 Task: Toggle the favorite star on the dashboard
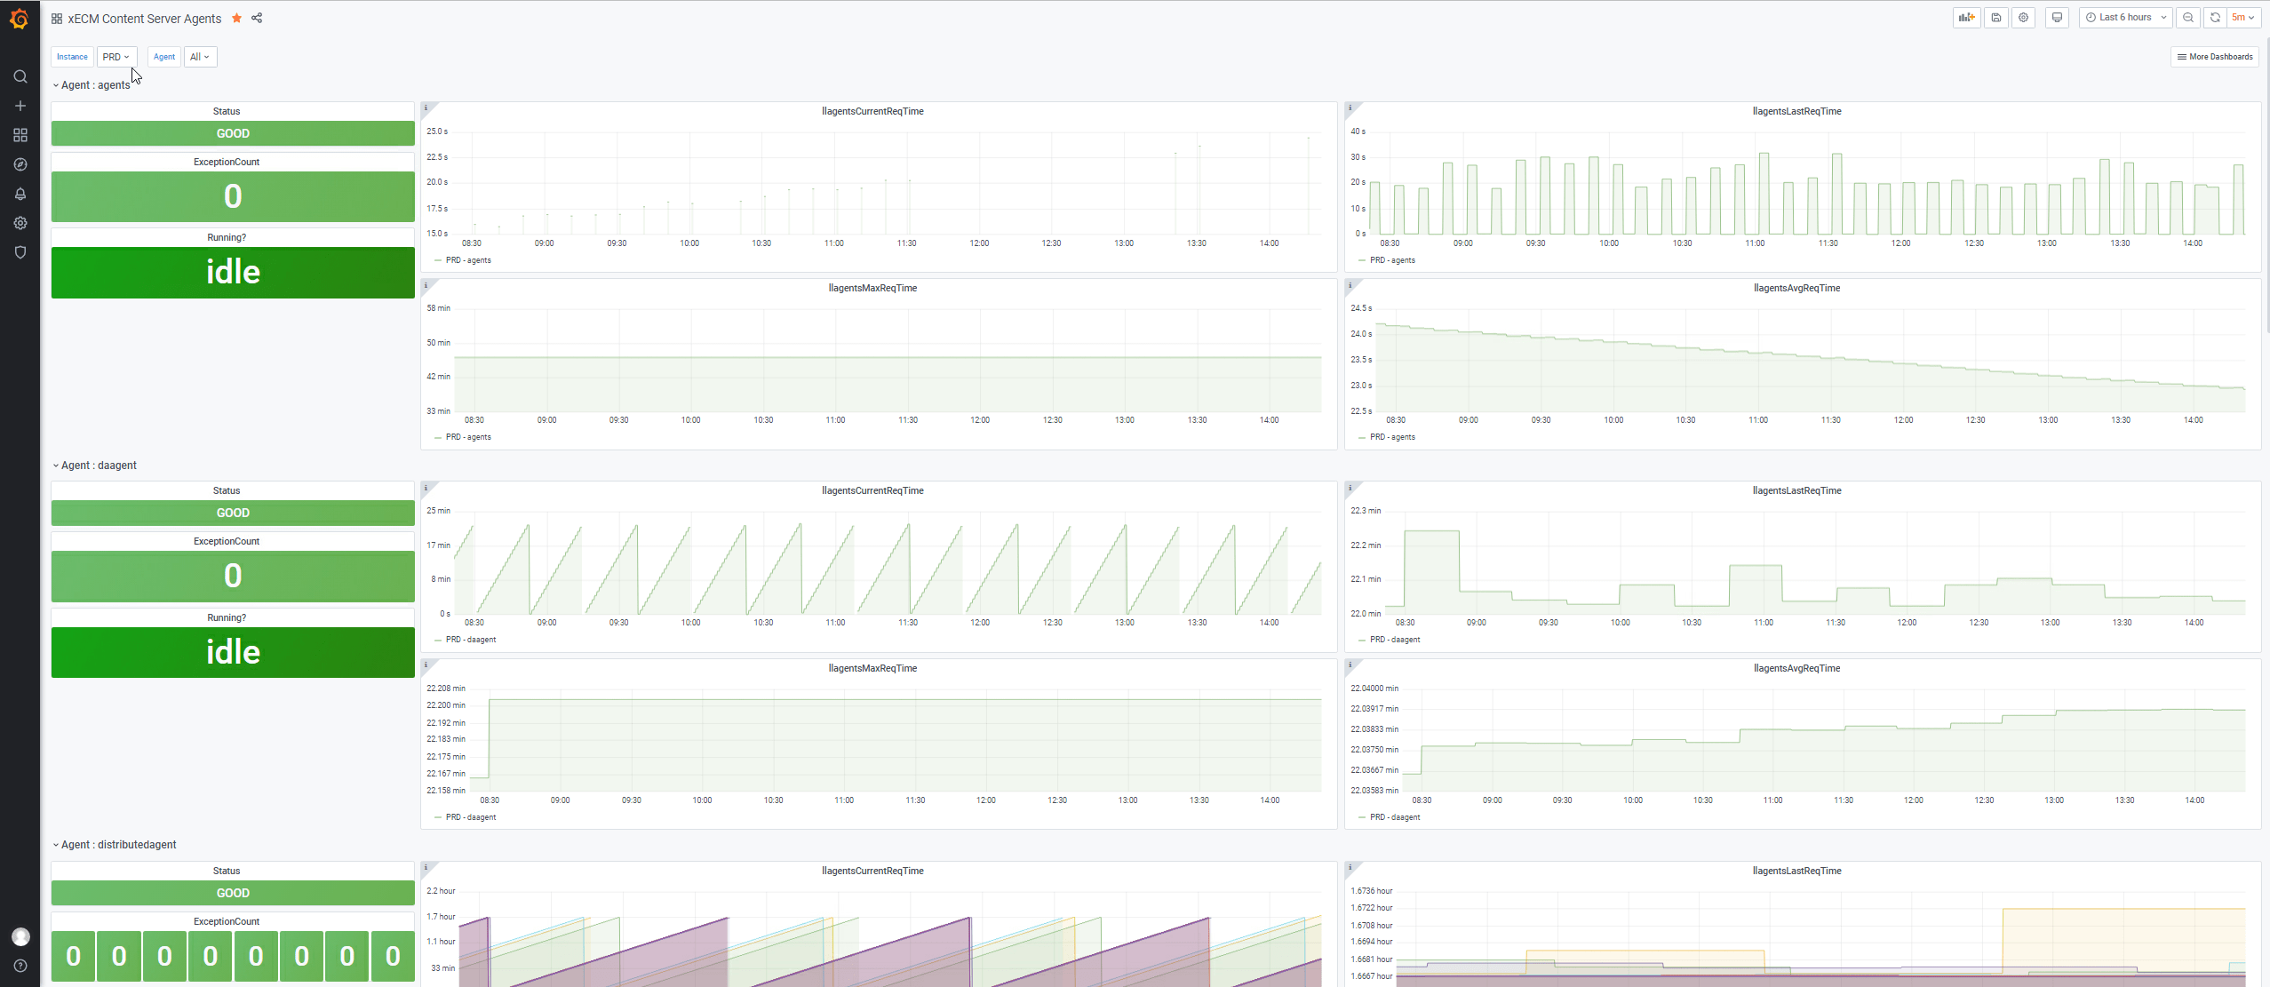coord(236,18)
